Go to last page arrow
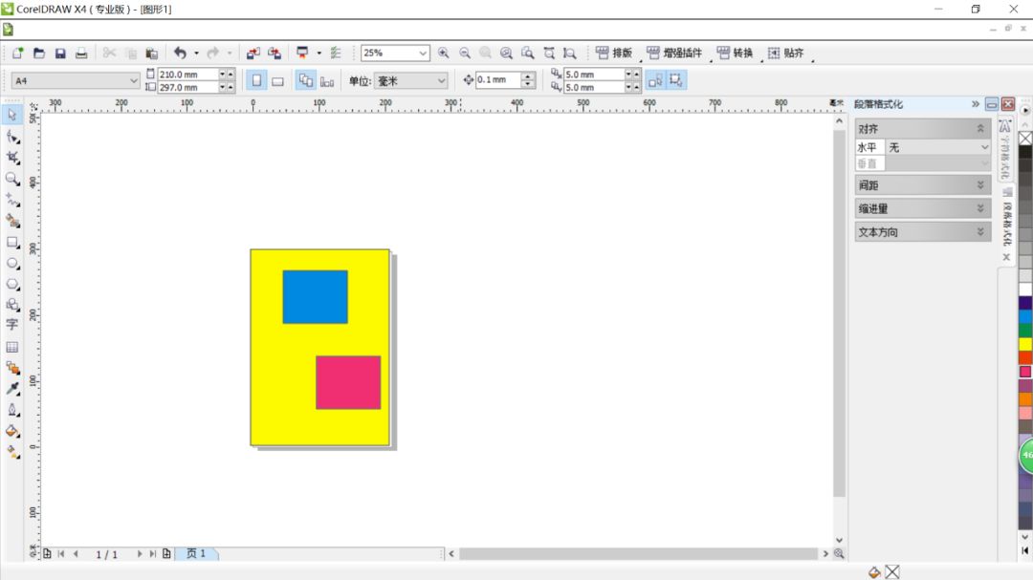The height and width of the screenshot is (580, 1033). (x=152, y=553)
